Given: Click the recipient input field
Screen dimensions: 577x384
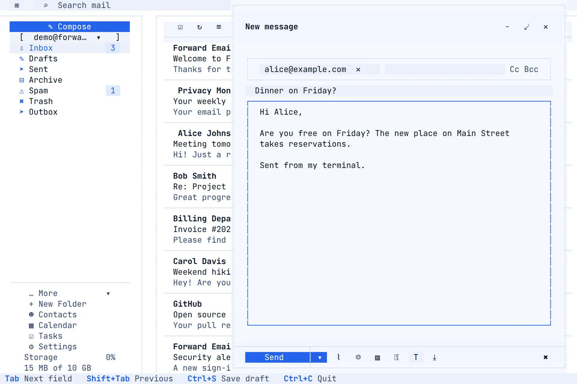Looking at the screenshot, I should [x=444, y=69].
